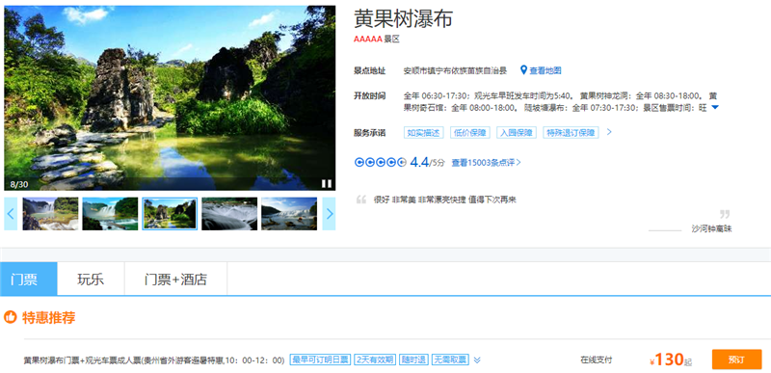This screenshot has height=373, width=771.
Task: Click the opening quotation mark icon
Action: (361, 200)
